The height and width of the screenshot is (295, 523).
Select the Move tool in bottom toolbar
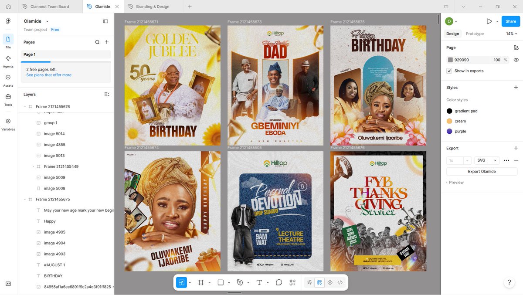click(x=181, y=282)
